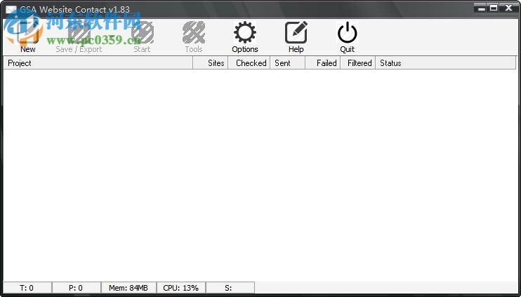Close the GSA Website Contact window

(x=508, y=8)
